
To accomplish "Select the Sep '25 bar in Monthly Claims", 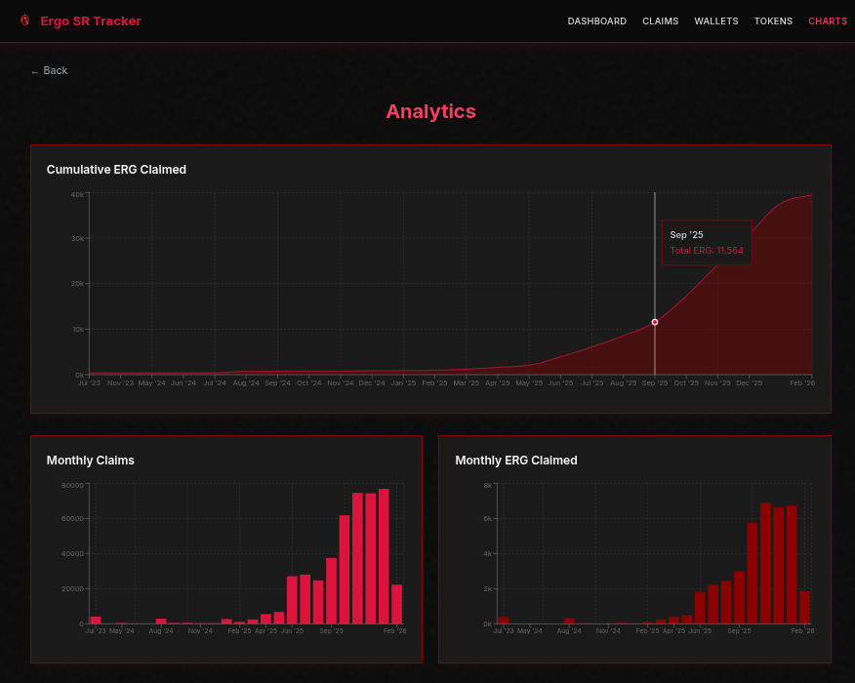I will (x=331, y=591).
